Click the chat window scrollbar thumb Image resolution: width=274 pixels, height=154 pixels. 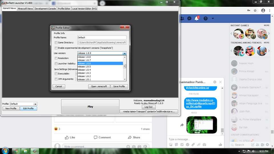(x=222, y=130)
